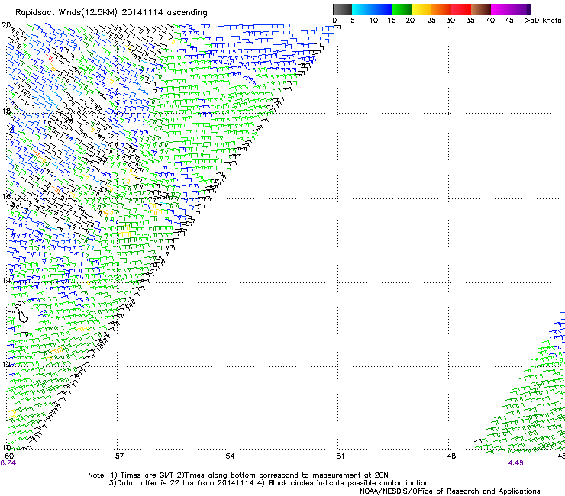Click the '-54' longitude axis label
The height and width of the screenshot is (496, 565).
228,456
